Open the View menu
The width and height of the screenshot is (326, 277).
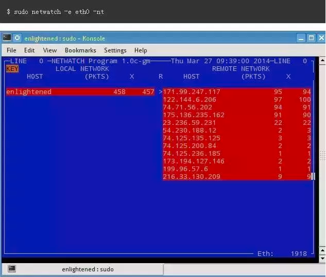coord(50,50)
